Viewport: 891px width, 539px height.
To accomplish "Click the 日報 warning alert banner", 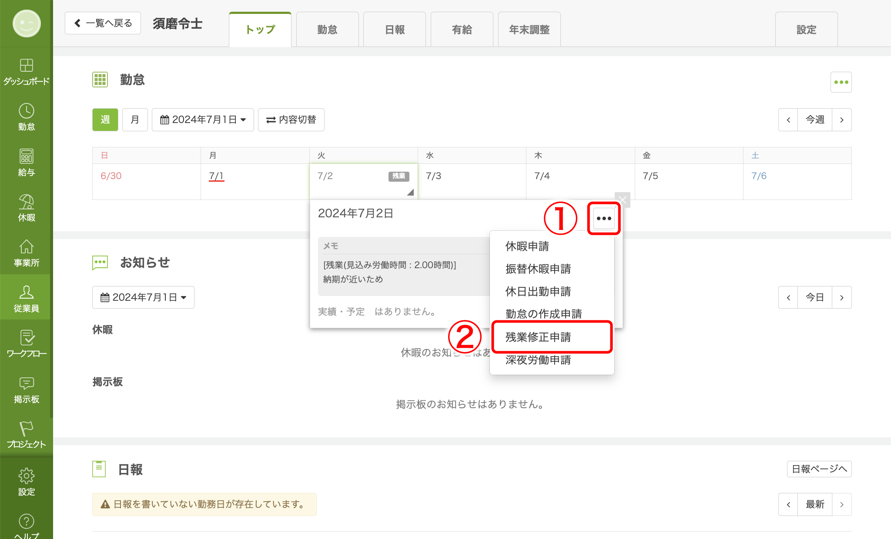I will tap(204, 504).
